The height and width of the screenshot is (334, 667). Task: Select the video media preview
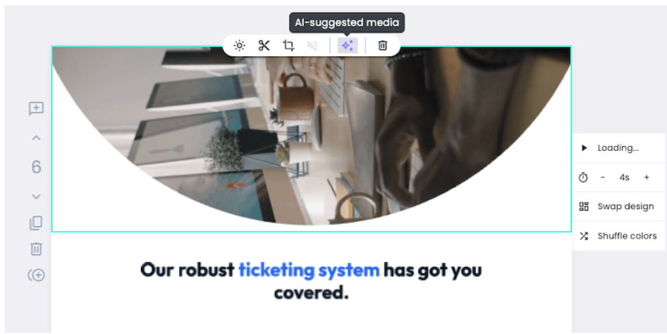point(311,140)
